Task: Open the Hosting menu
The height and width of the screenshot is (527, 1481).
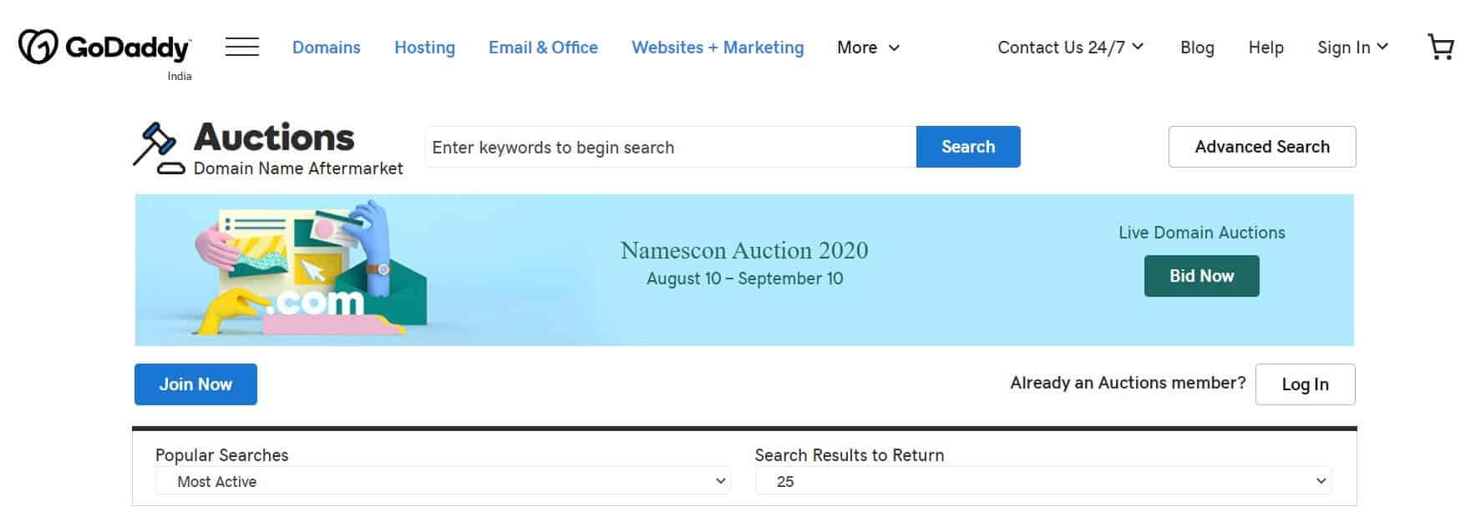Action: coord(424,48)
